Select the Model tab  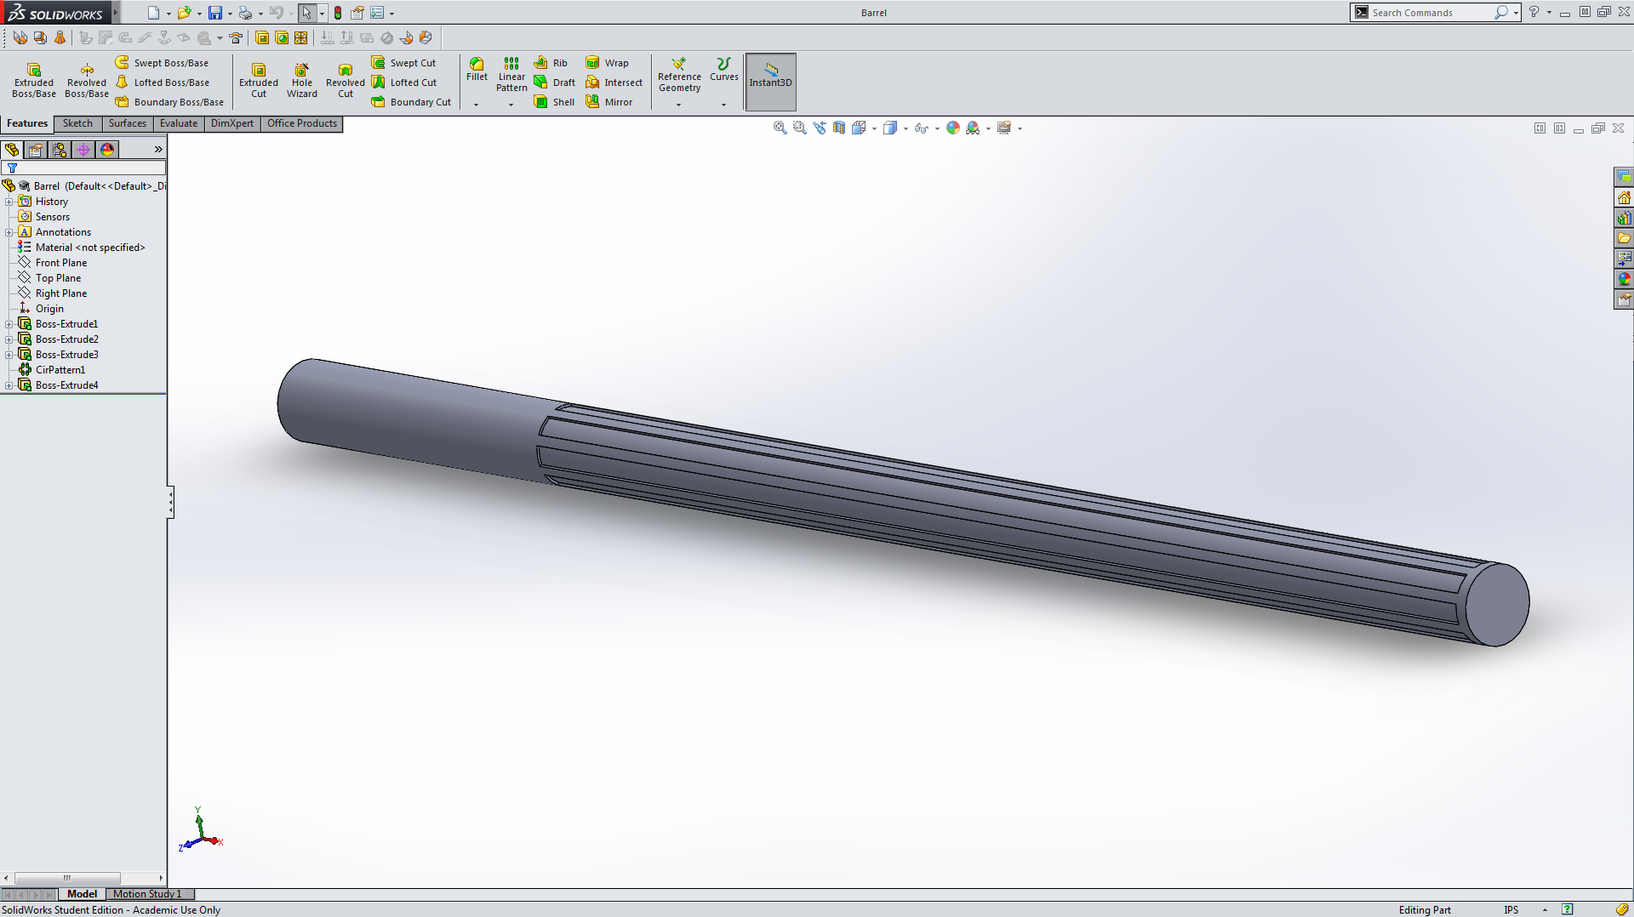click(82, 894)
